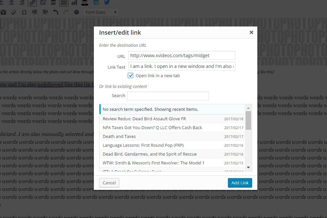Click the align center toolbar icon
Image resolution: width=327 pixels, height=218 pixels.
pos(11,2)
